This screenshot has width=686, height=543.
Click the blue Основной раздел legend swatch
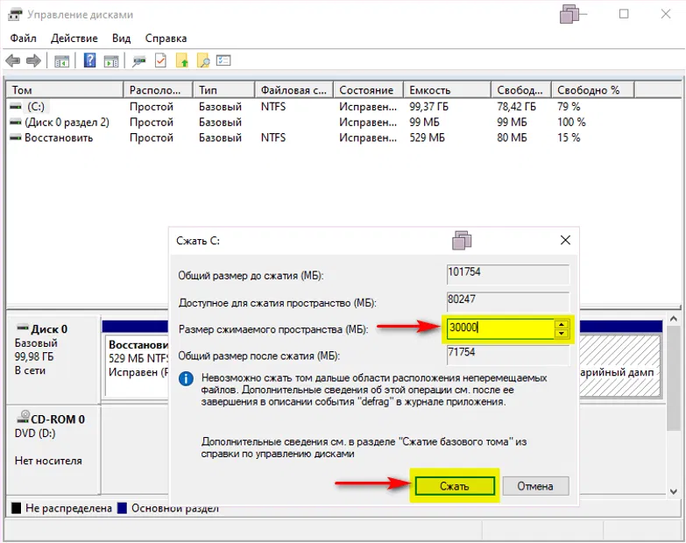coord(122,508)
